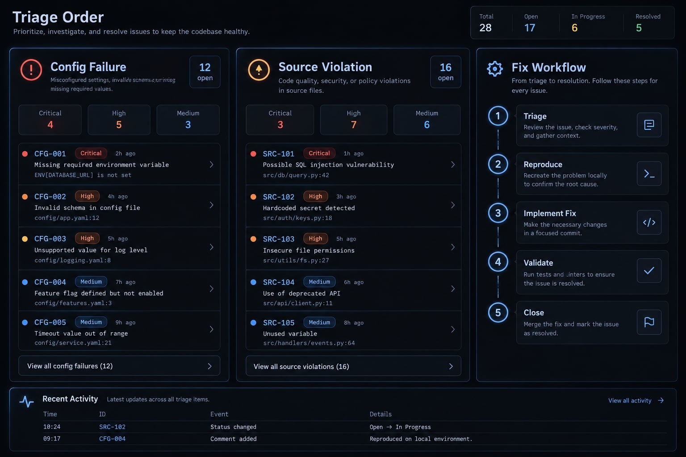Click the 16 open badge in Source Violation
Viewport: 686px width, 457px height.
pos(446,72)
